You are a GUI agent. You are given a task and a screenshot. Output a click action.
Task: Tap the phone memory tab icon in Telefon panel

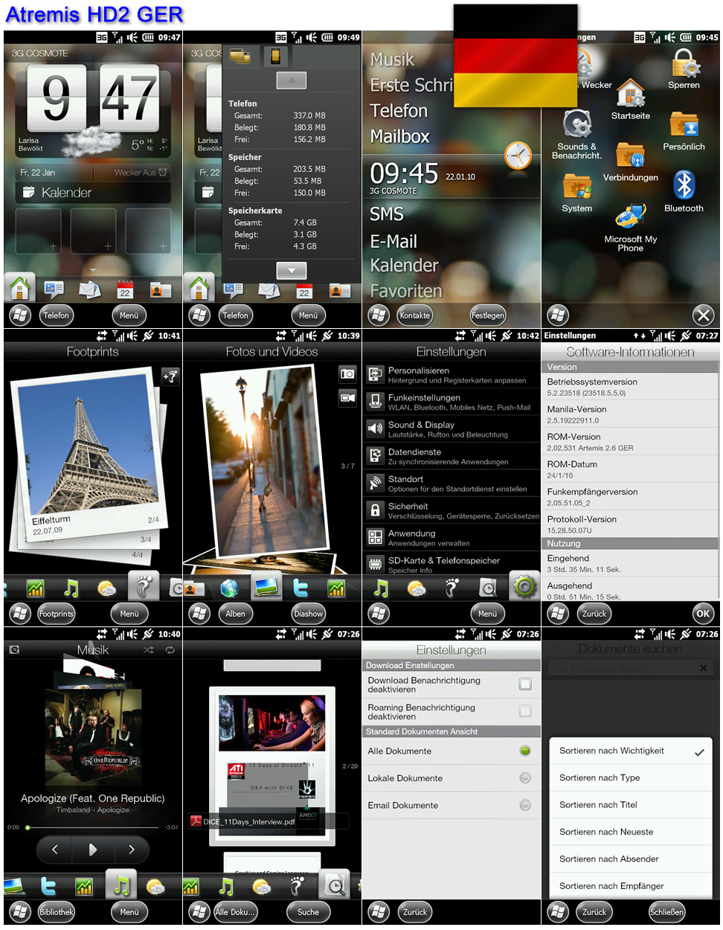click(274, 56)
